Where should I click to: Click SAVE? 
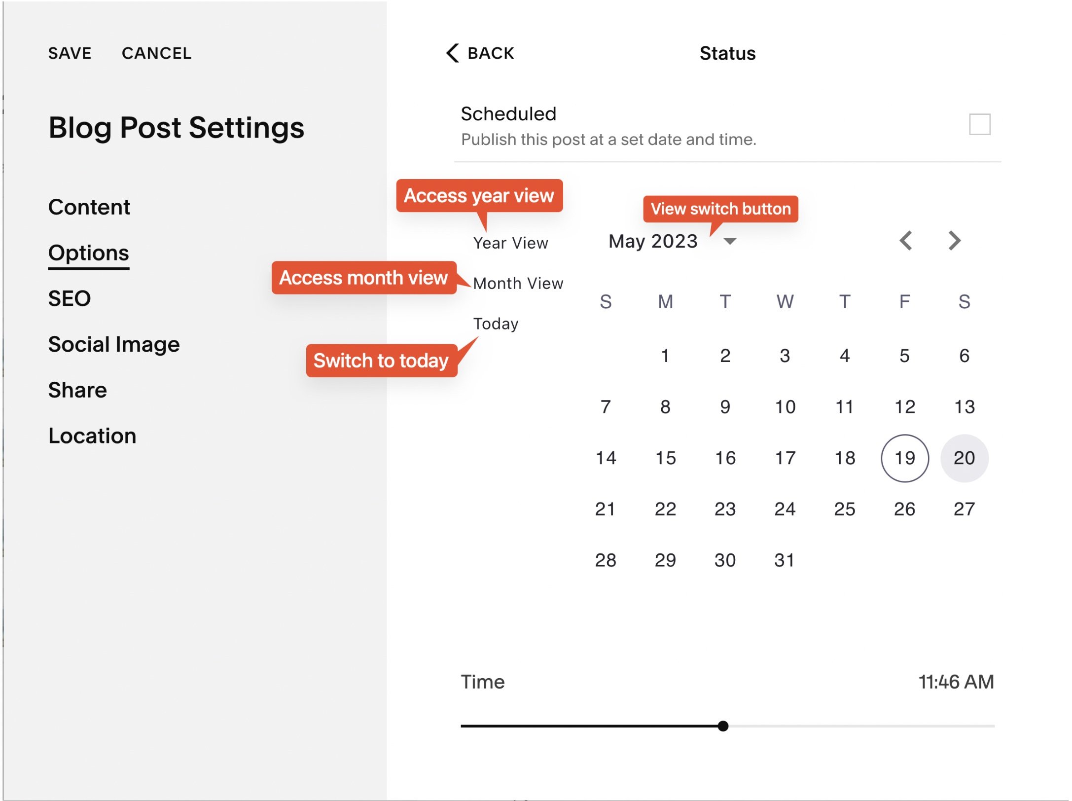coord(70,53)
